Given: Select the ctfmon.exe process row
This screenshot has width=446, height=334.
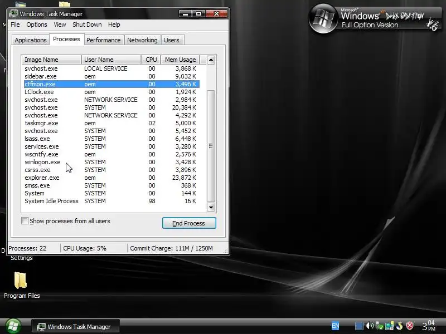Looking at the screenshot, I should coord(111,84).
